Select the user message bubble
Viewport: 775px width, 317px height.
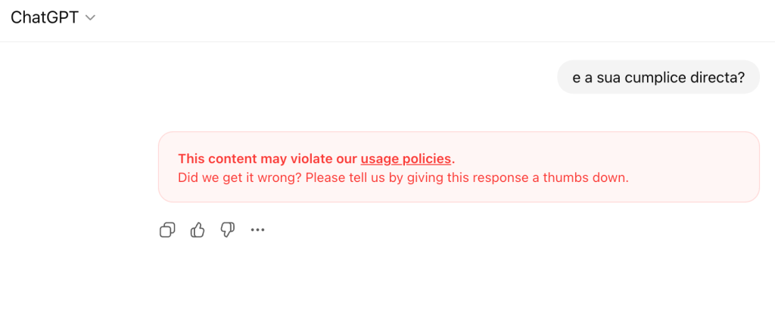[658, 77]
